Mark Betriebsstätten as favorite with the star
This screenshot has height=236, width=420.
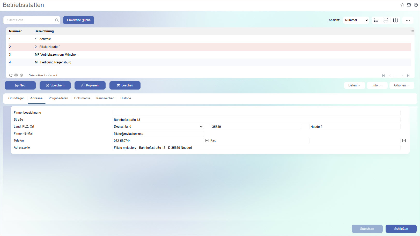coord(402,5)
